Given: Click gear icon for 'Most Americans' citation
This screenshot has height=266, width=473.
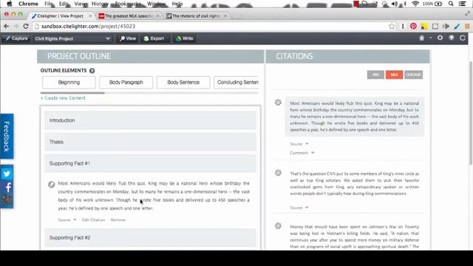Looking at the screenshot, I should (278, 103).
